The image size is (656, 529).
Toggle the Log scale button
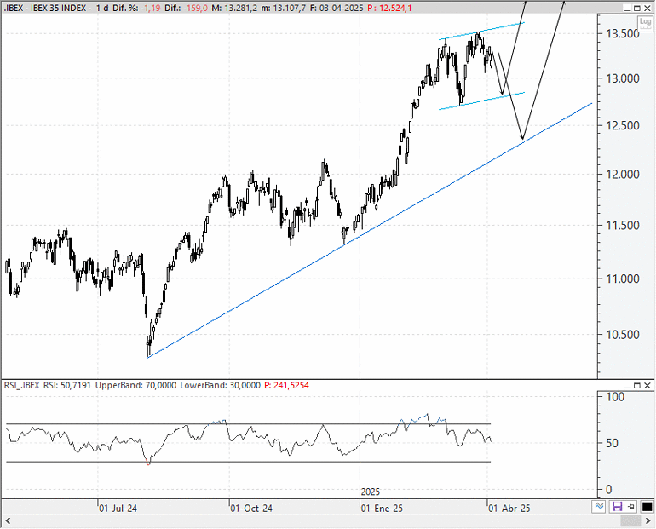coord(645,22)
